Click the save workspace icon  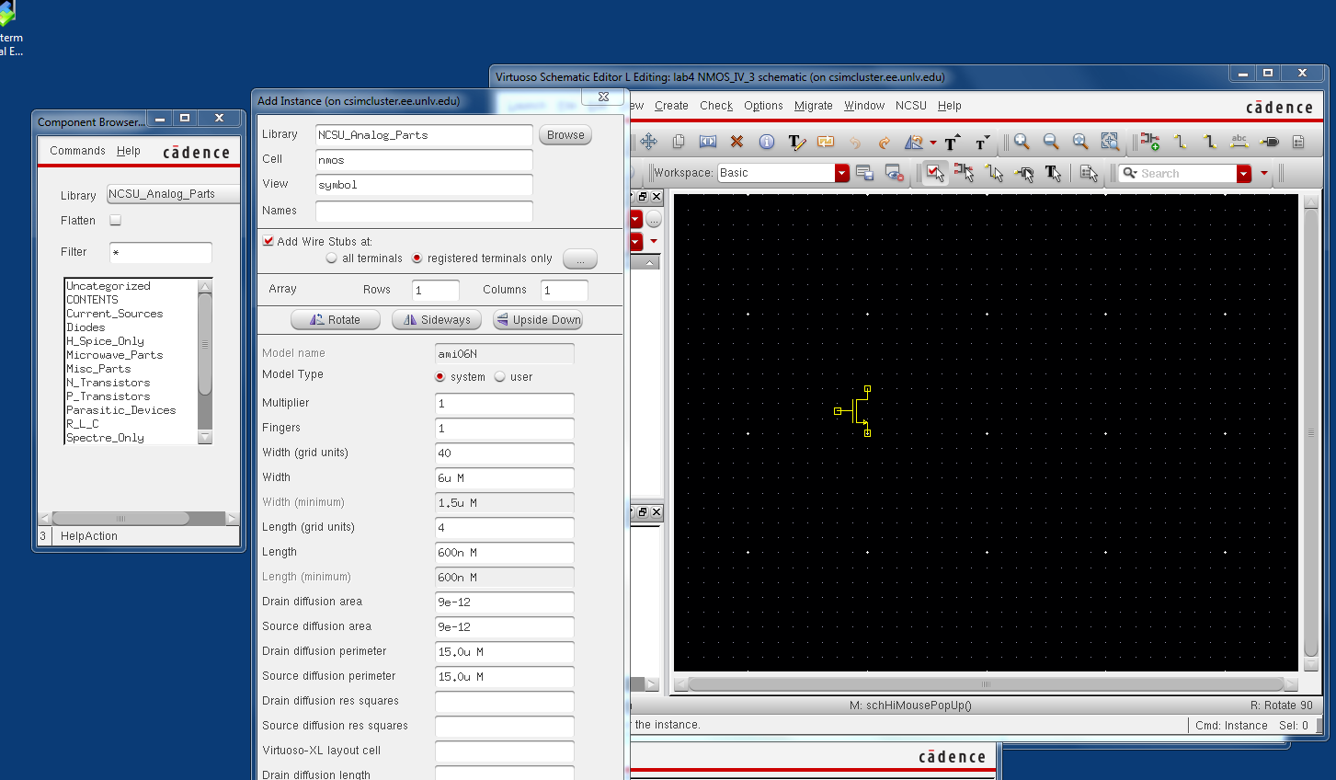point(864,173)
